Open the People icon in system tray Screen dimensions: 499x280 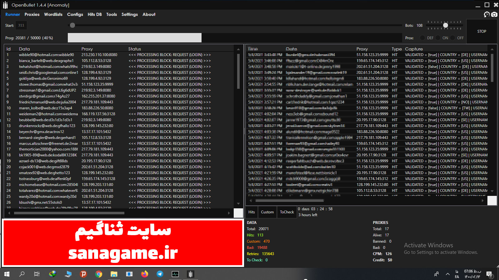[x=437, y=274]
